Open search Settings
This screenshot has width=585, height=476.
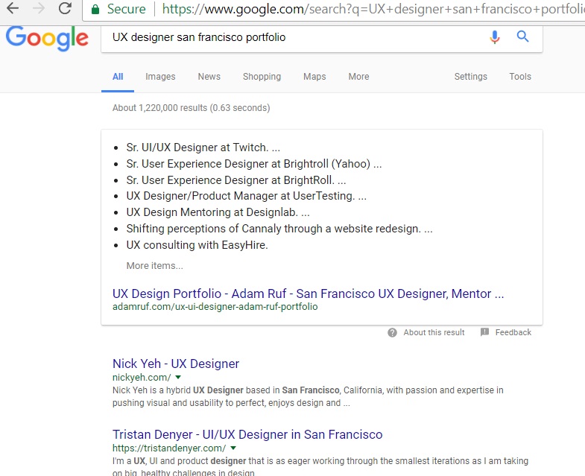[x=470, y=77]
